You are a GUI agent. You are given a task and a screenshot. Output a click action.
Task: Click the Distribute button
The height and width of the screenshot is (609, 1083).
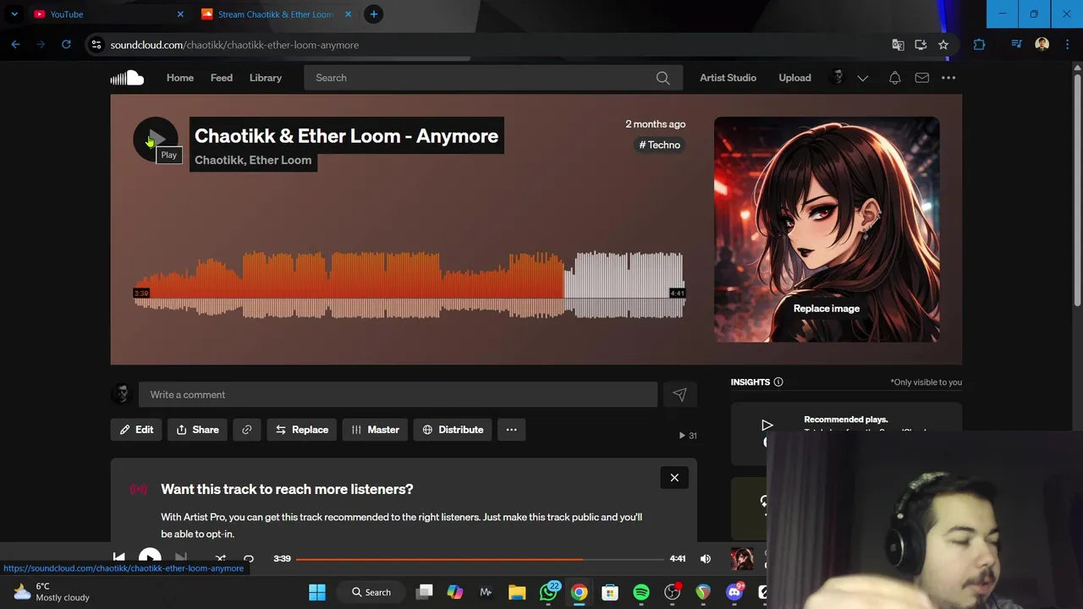(453, 430)
